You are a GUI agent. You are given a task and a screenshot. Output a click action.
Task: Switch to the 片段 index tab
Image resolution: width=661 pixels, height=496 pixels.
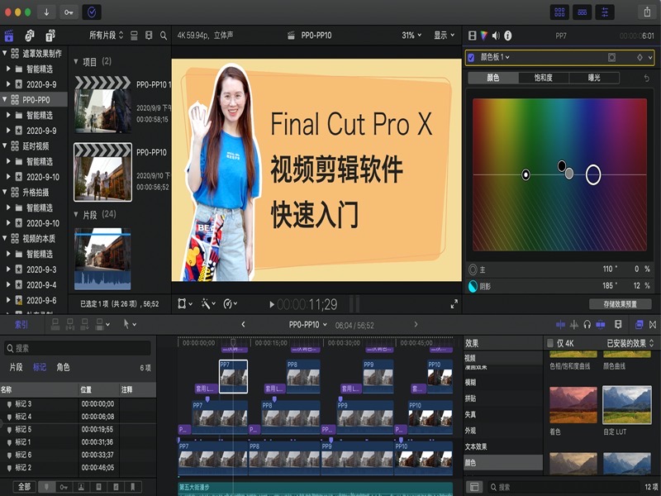[x=16, y=367]
